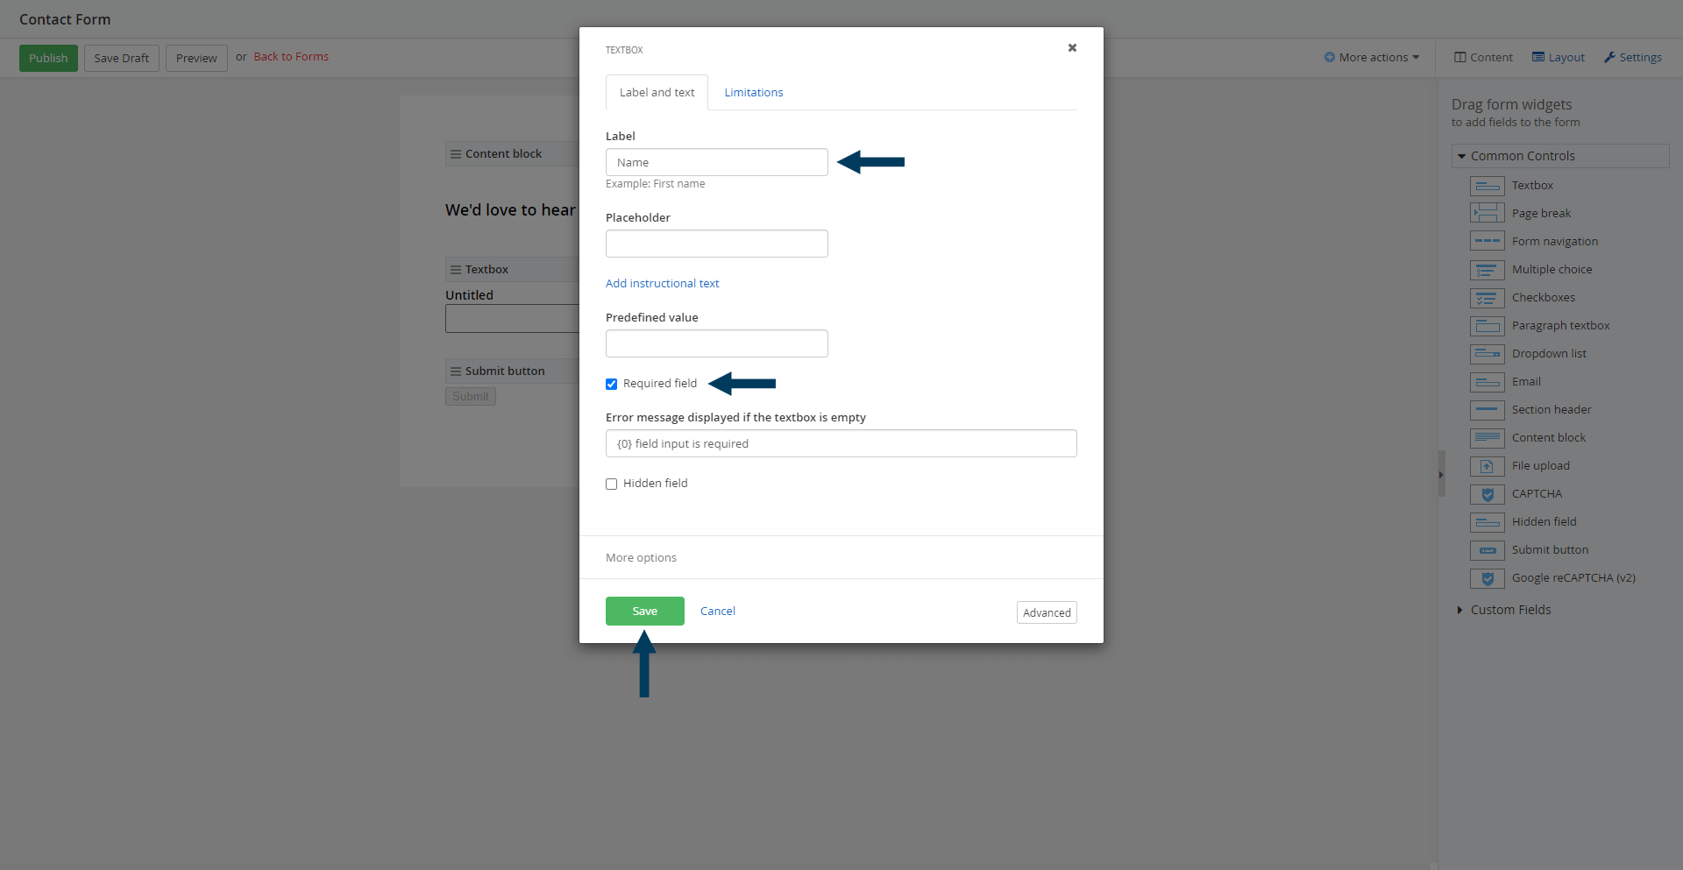Open Settings via the wrench icon

click(x=1611, y=57)
